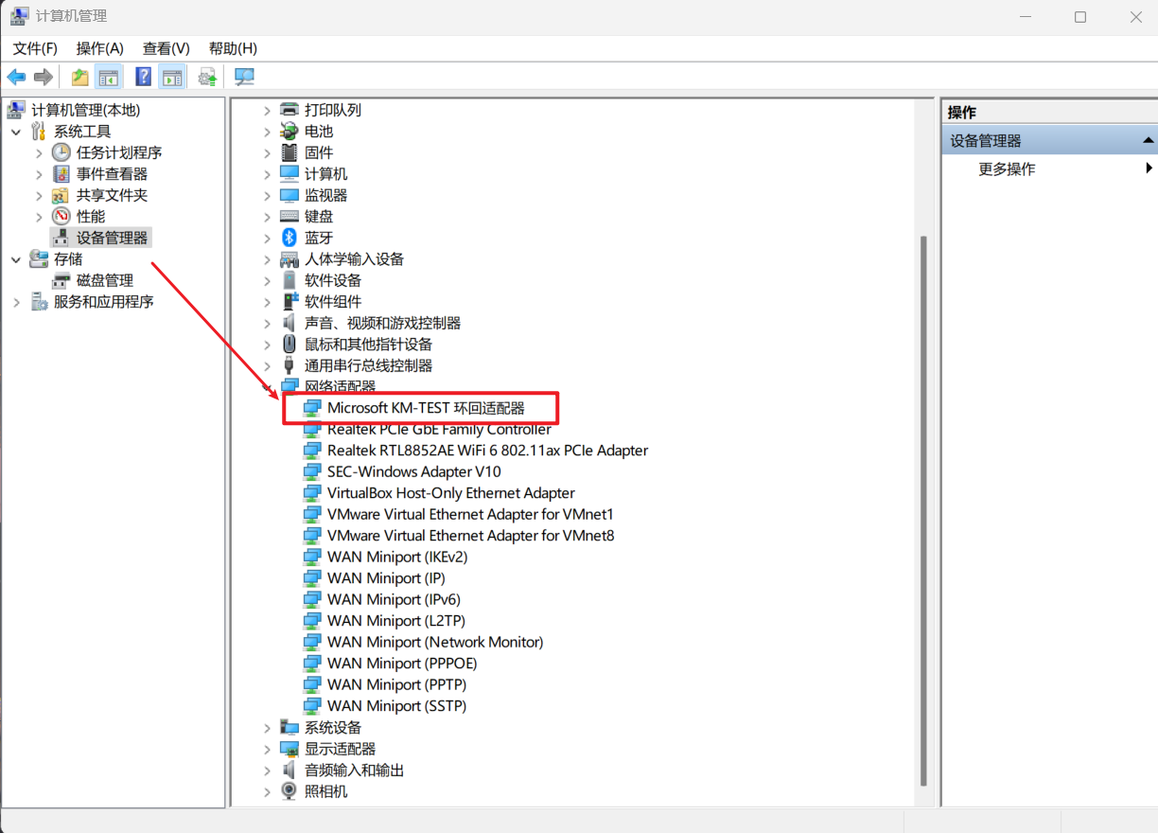Click the 软件设备 category icon
This screenshot has height=833, width=1158.
tap(289, 280)
